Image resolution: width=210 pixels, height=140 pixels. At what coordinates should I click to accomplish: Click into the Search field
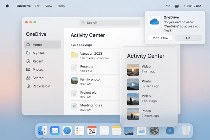click(110, 23)
